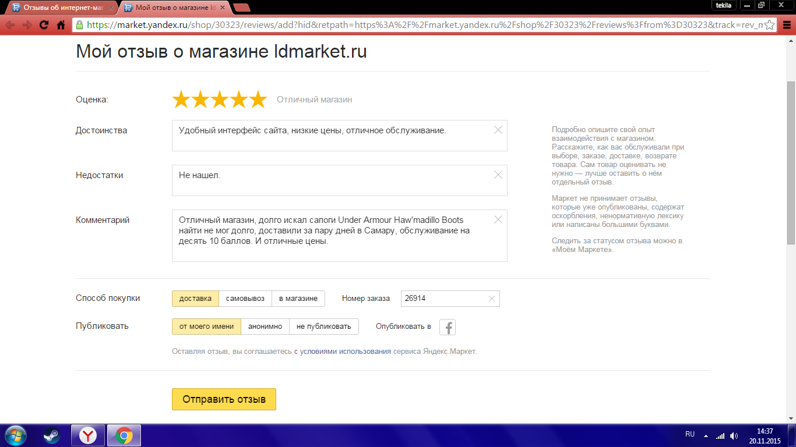Clear the Недостатки field with its X
796x447 pixels.
point(498,175)
